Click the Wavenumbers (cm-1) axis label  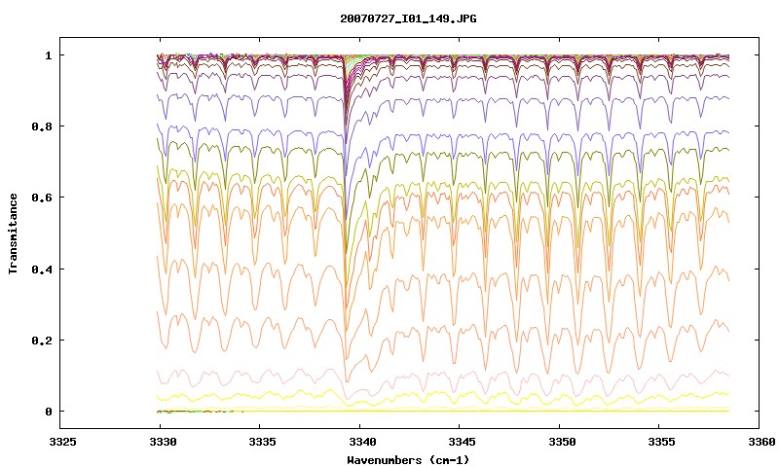[x=408, y=460]
